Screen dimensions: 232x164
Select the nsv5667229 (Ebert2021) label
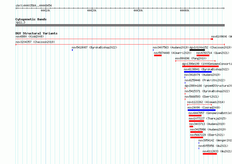tap(207, 135)
